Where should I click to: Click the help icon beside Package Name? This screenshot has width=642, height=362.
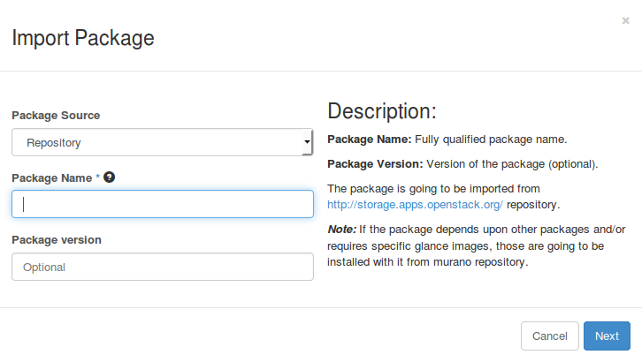click(x=109, y=177)
